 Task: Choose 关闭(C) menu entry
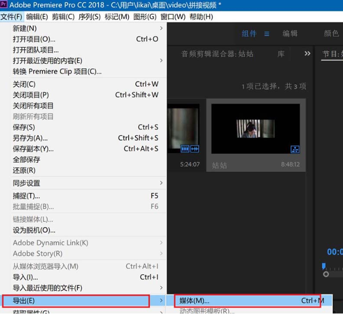(83, 84)
